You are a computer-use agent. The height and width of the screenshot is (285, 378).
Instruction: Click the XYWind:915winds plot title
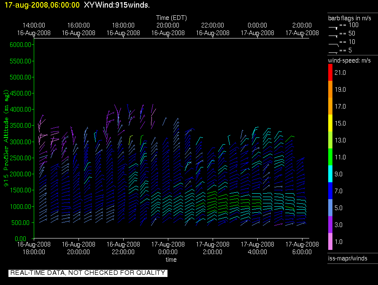pos(117,5)
